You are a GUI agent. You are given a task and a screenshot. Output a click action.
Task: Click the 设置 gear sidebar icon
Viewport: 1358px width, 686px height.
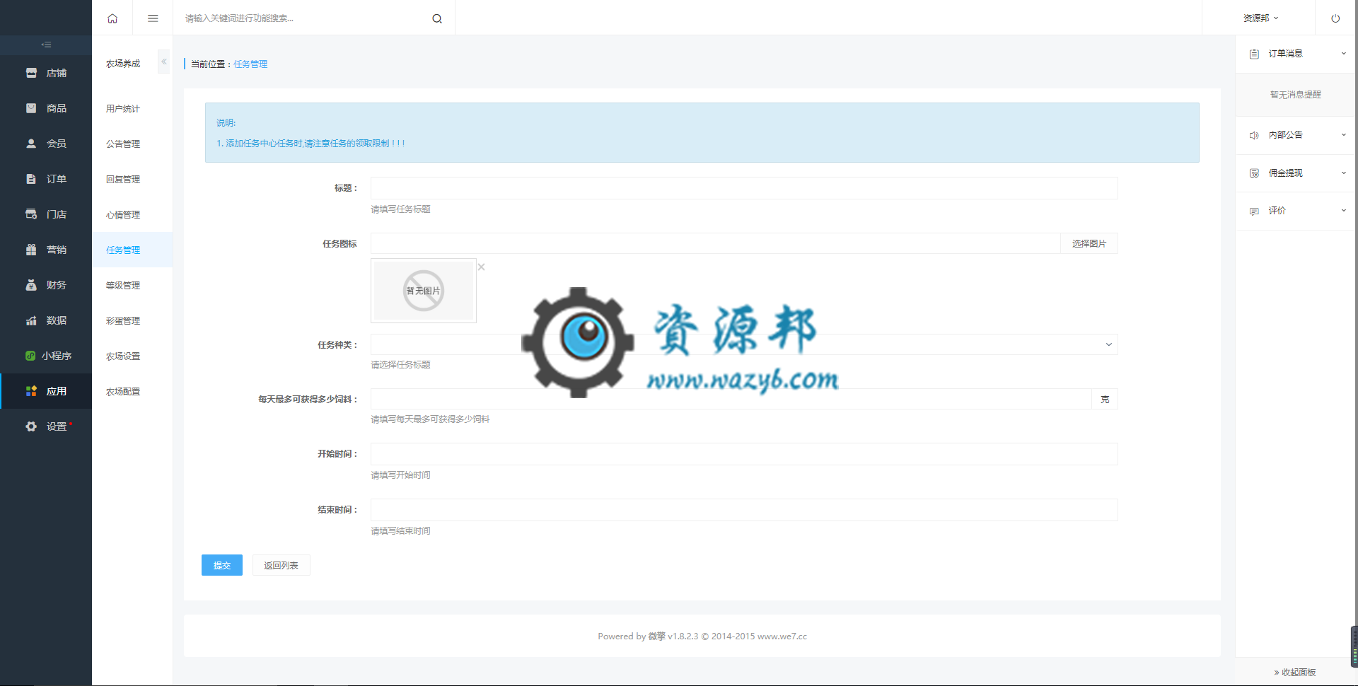(x=31, y=426)
